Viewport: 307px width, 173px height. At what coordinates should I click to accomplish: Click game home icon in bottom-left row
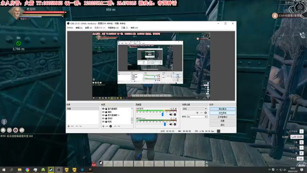3,130
